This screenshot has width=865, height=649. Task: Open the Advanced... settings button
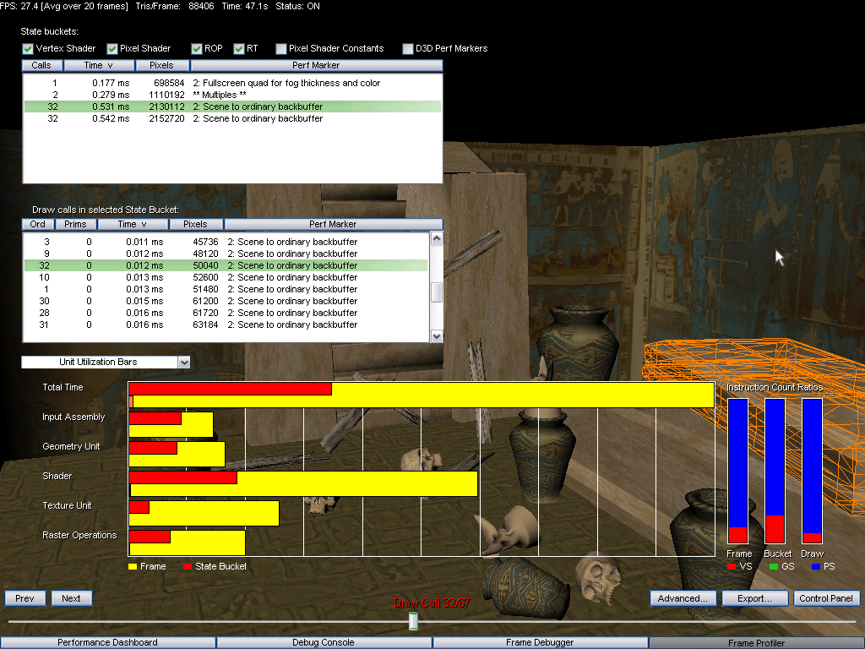683,598
